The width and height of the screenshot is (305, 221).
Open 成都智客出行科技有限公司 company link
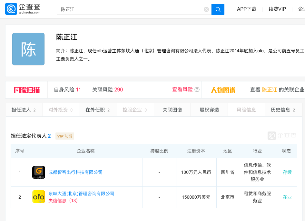[75, 172]
